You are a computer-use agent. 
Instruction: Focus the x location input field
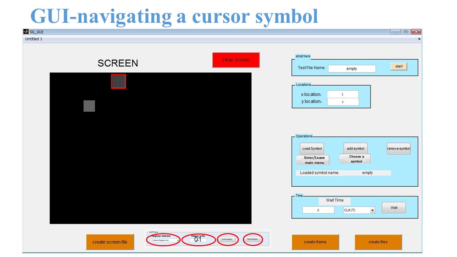click(x=343, y=94)
